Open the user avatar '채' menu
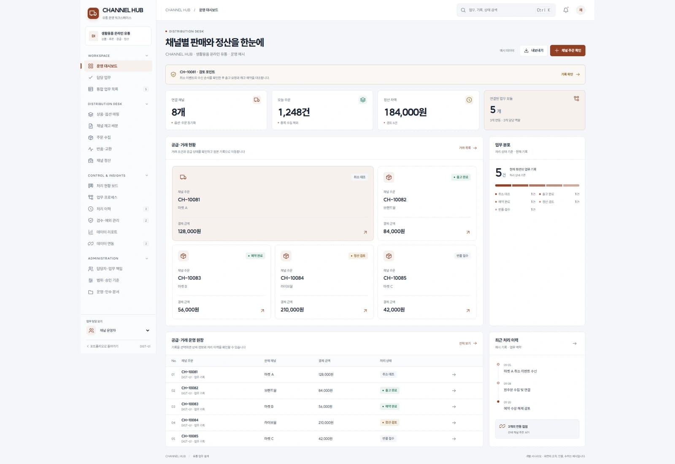The height and width of the screenshot is (464, 675). [x=581, y=10]
